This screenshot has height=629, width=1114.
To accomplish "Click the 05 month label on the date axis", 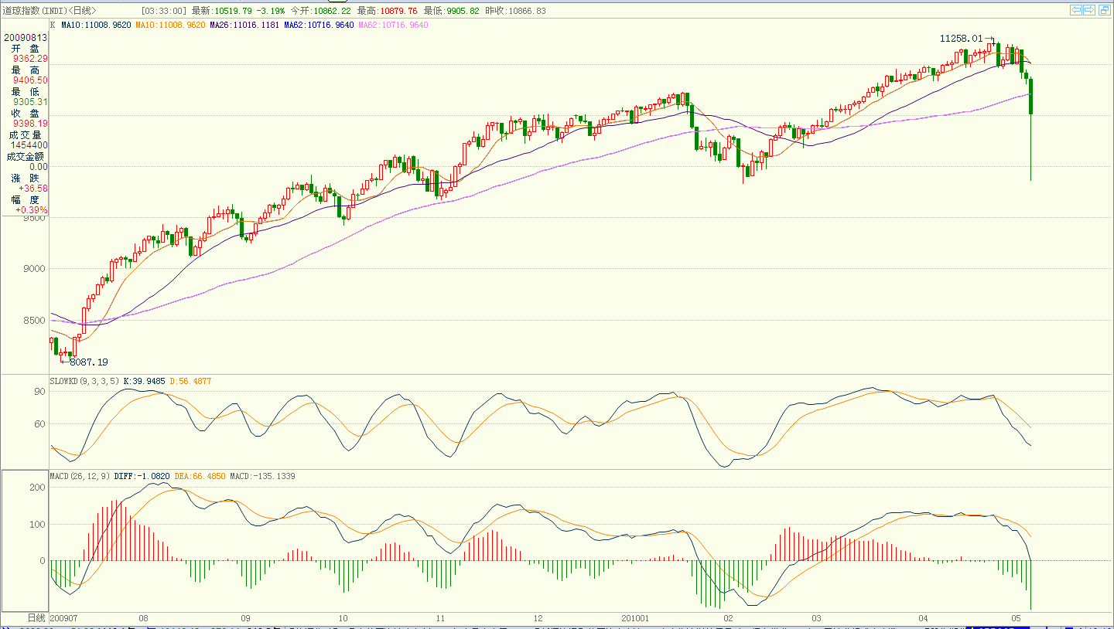I will [x=1017, y=619].
